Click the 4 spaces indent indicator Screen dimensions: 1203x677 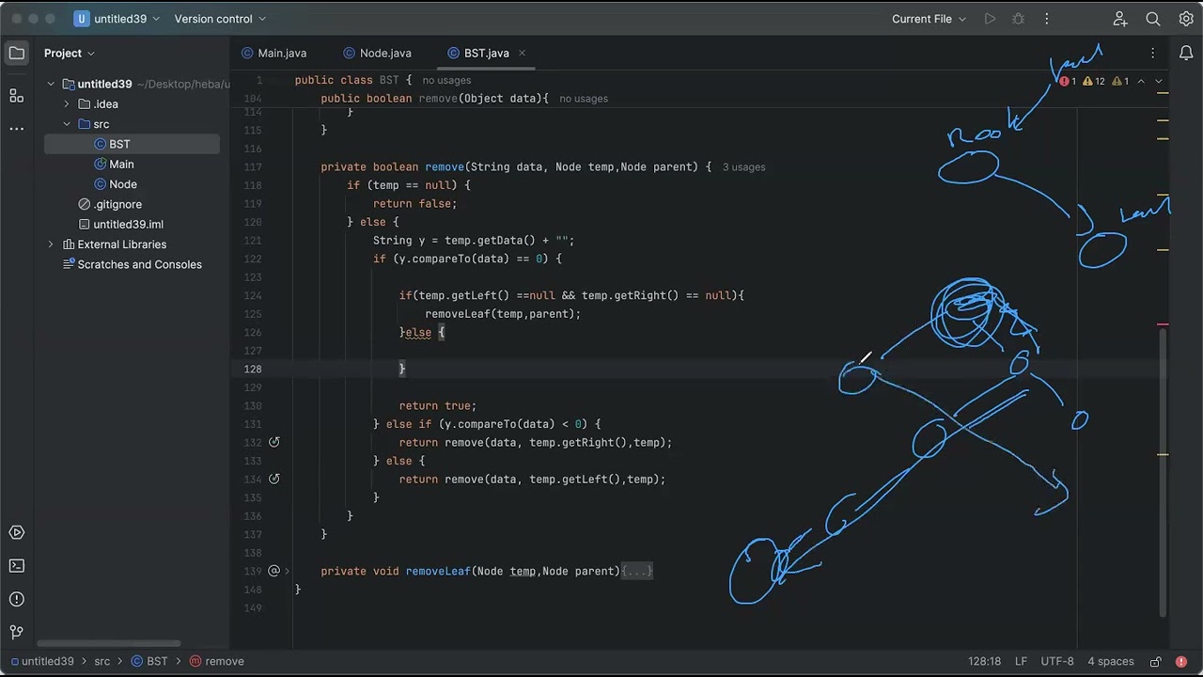pos(1111,661)
